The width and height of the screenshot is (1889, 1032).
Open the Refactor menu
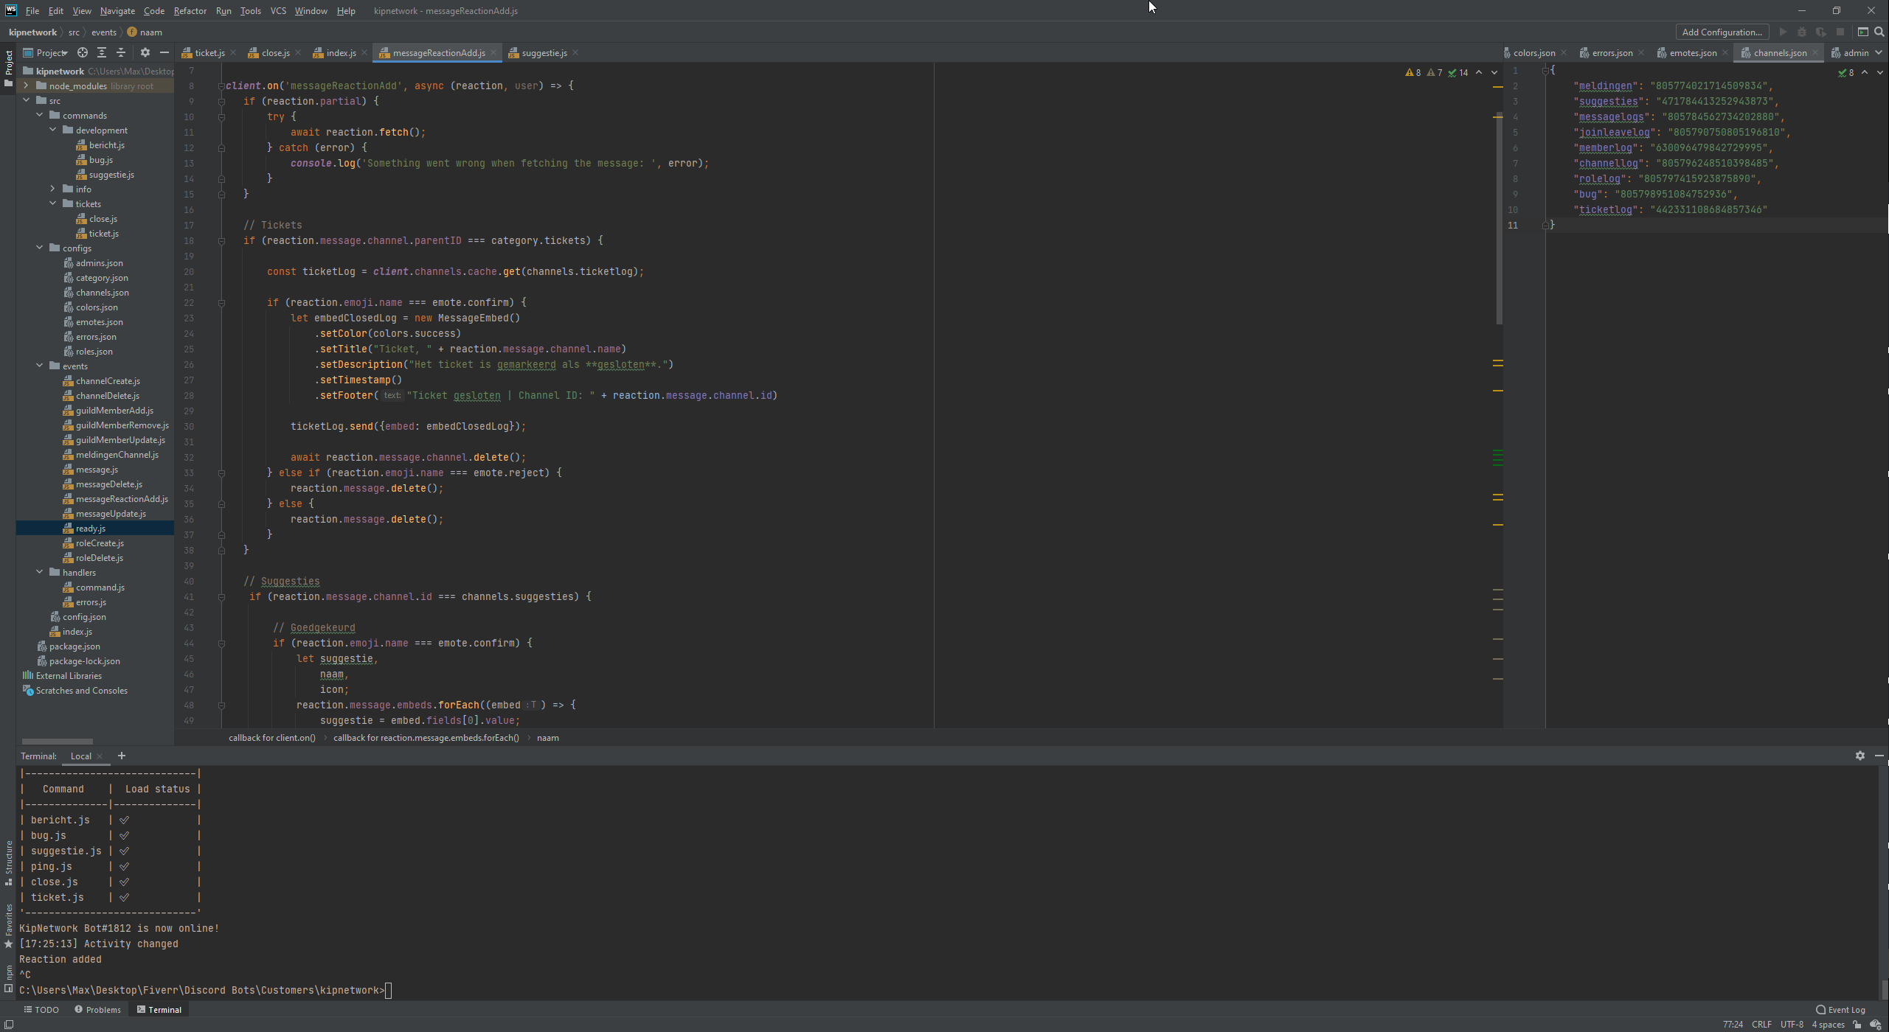tap(190, 10)
